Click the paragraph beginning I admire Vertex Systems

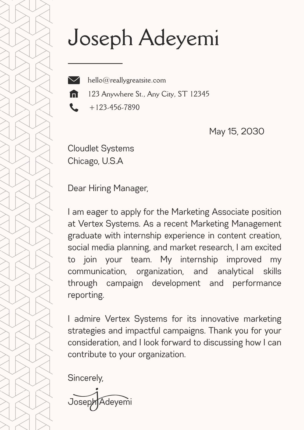174,336
